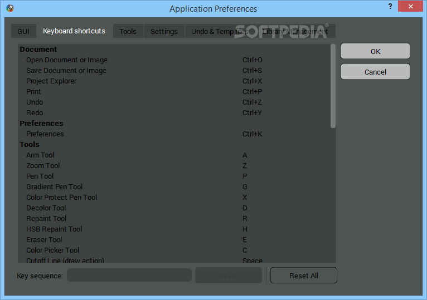
Task: Click the Ctrl+X shortcut value
Action: [x=252, y=81]
